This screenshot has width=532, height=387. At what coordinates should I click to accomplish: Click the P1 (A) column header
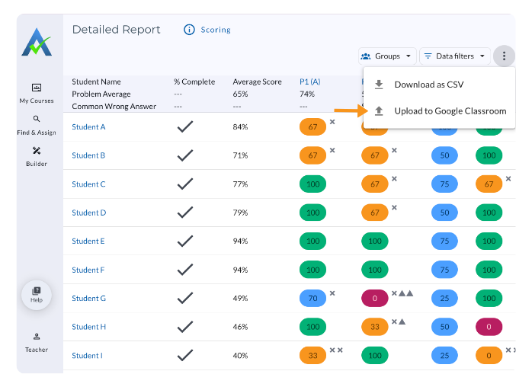tap(310, 82)
